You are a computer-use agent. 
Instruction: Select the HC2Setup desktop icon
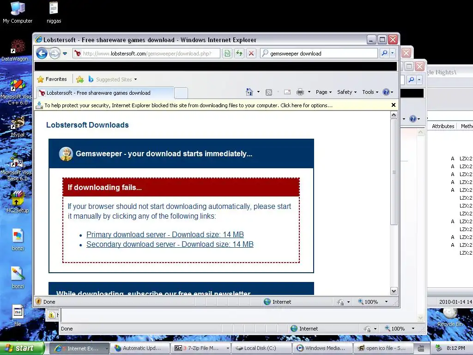click(x=17, y=202)
